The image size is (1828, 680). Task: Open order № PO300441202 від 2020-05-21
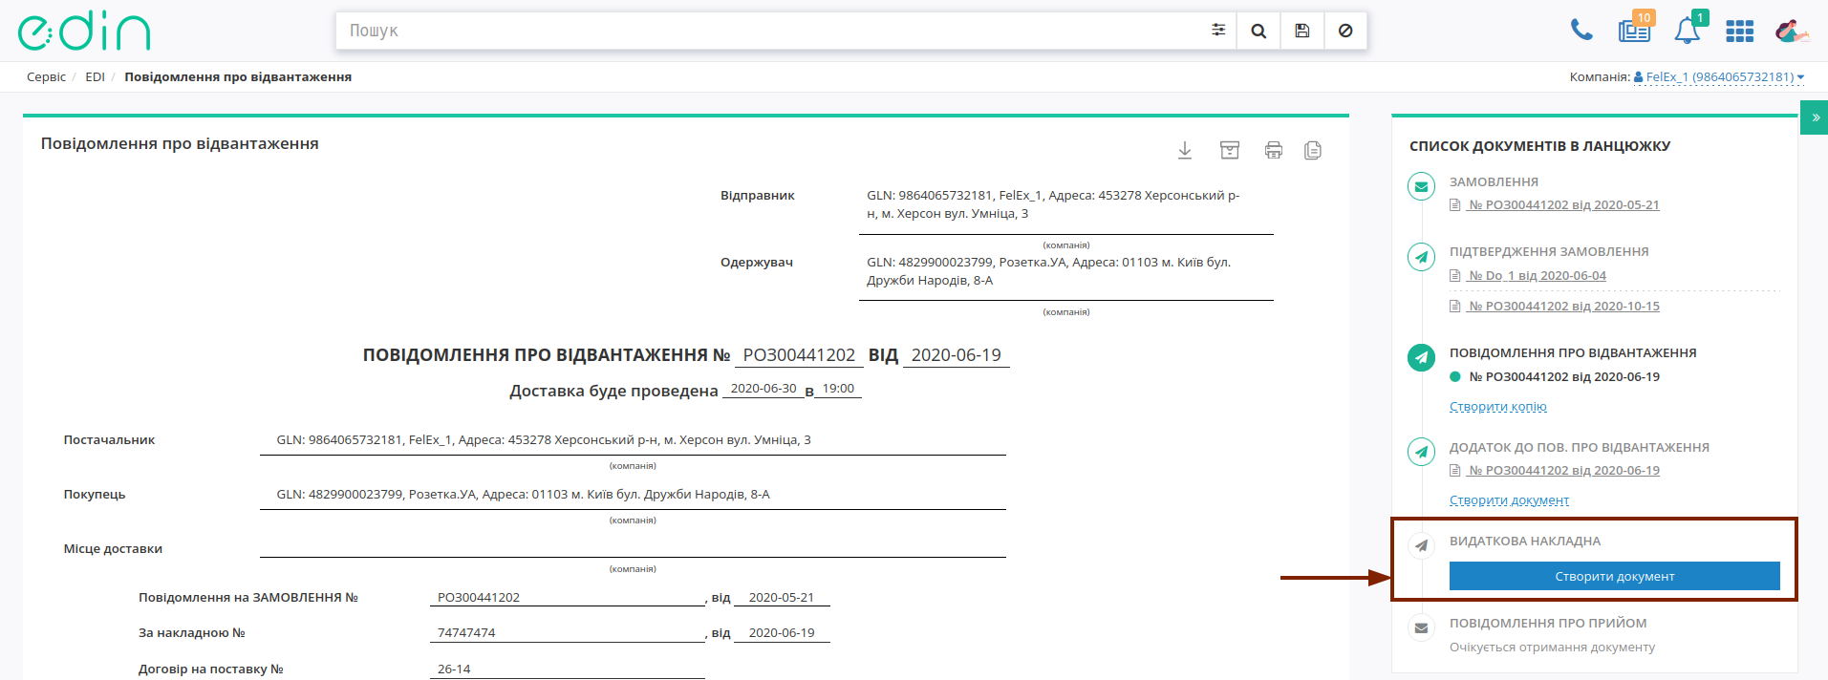point(1563,205)
